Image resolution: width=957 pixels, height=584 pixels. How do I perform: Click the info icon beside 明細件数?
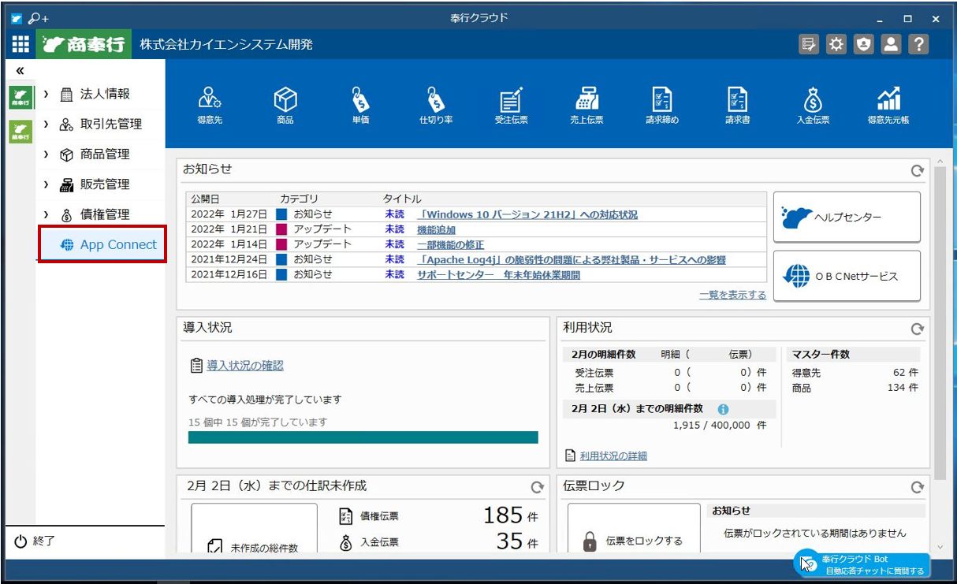(723, 410)
